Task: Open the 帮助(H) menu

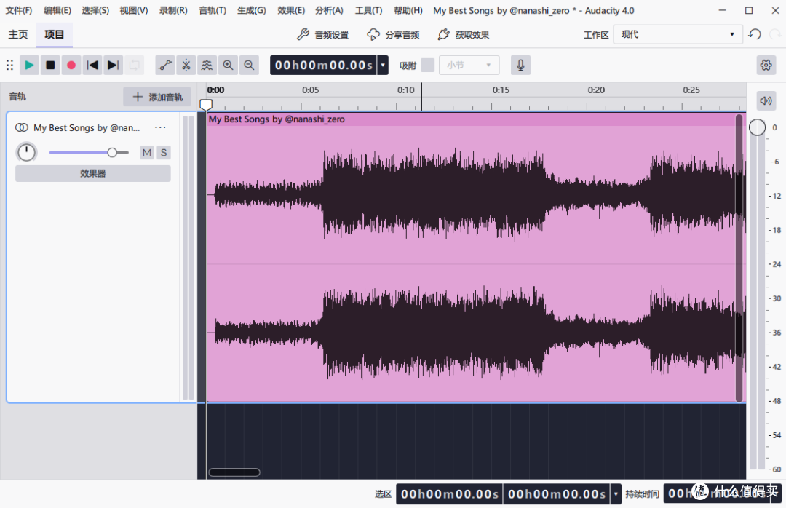Action: pyautogui.click(x=408, y=10)
